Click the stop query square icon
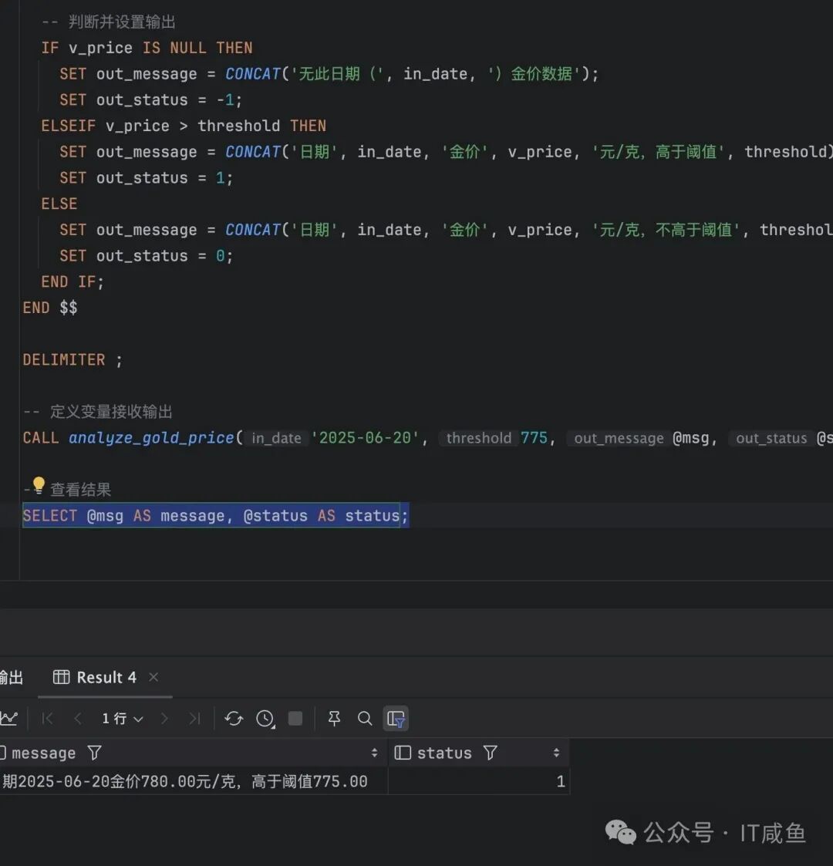The height and width of the screenshot is (866, 833). (295, 718)
